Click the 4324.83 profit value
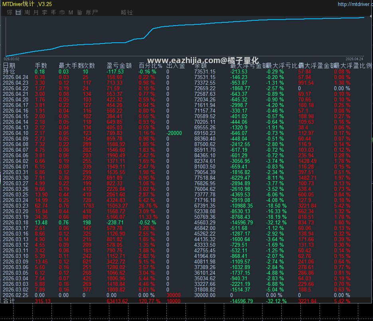This screenshot has height=321, width=373. pos(116,200)
